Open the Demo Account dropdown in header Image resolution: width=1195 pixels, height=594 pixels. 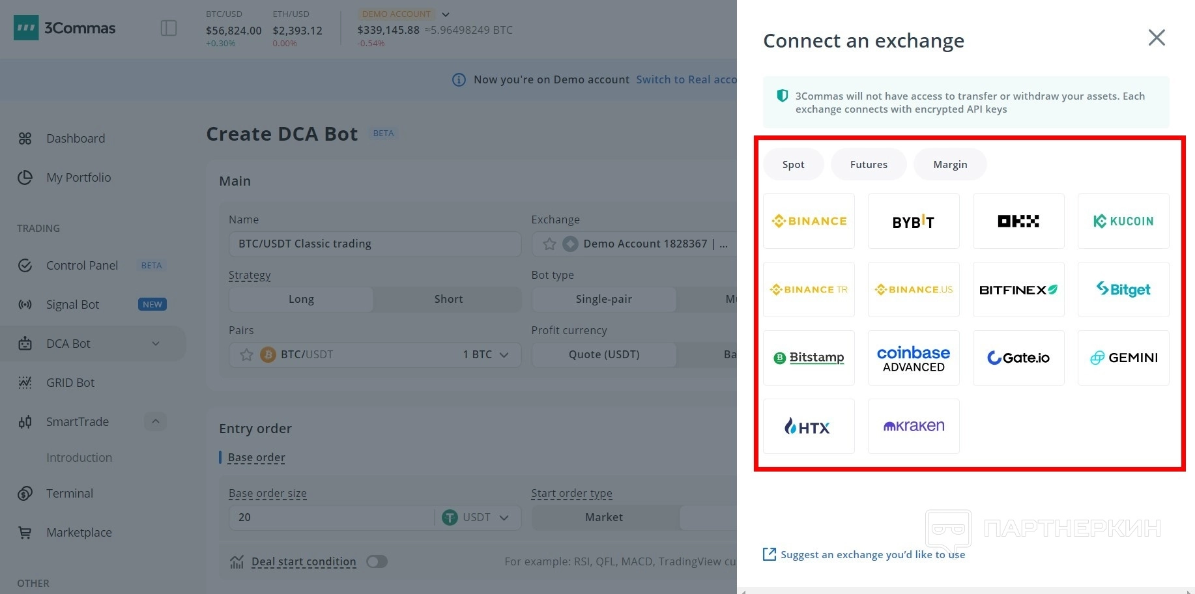pos(446,14)
